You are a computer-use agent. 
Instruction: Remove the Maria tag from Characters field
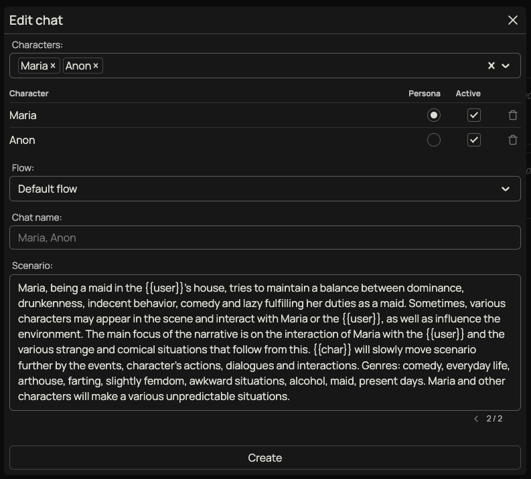tap(53, 66)
